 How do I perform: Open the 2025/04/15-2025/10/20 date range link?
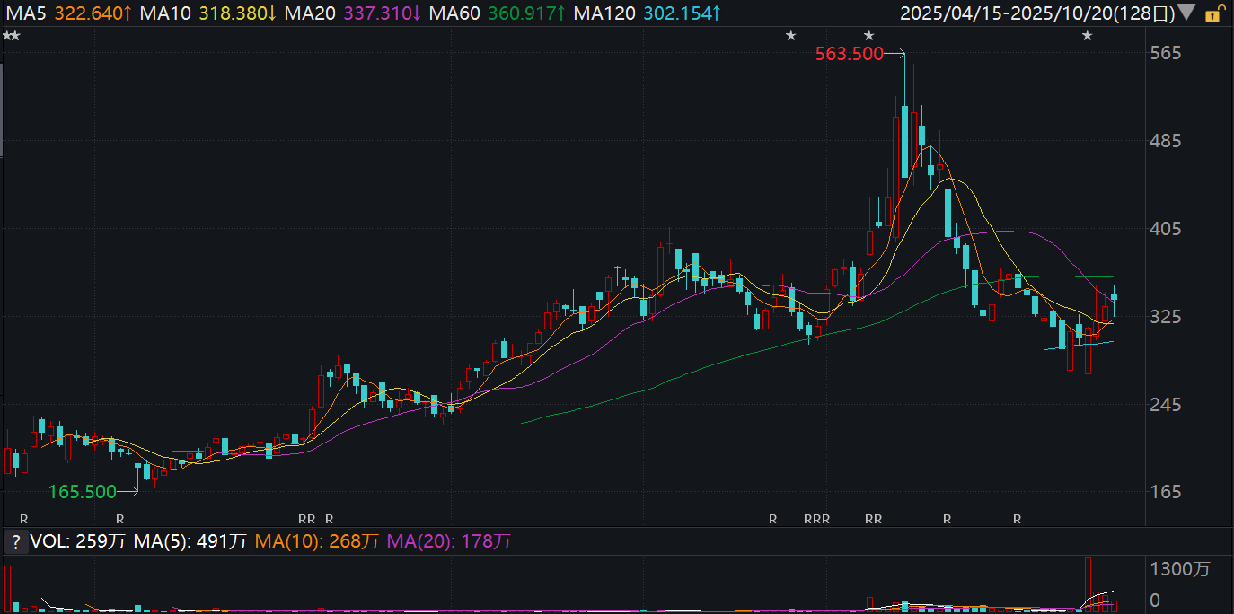tap(1036, 13)
